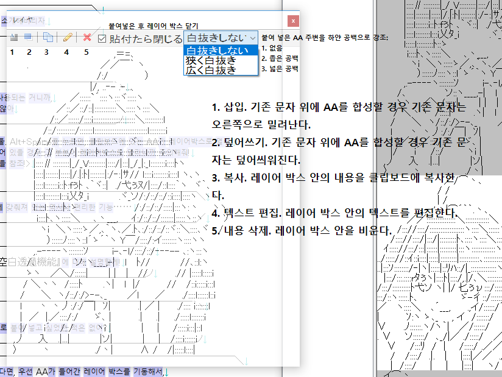502x377 pixels.
Task: Toggle the 貼付たら閉じる checkbox
Action: [102, 38]
